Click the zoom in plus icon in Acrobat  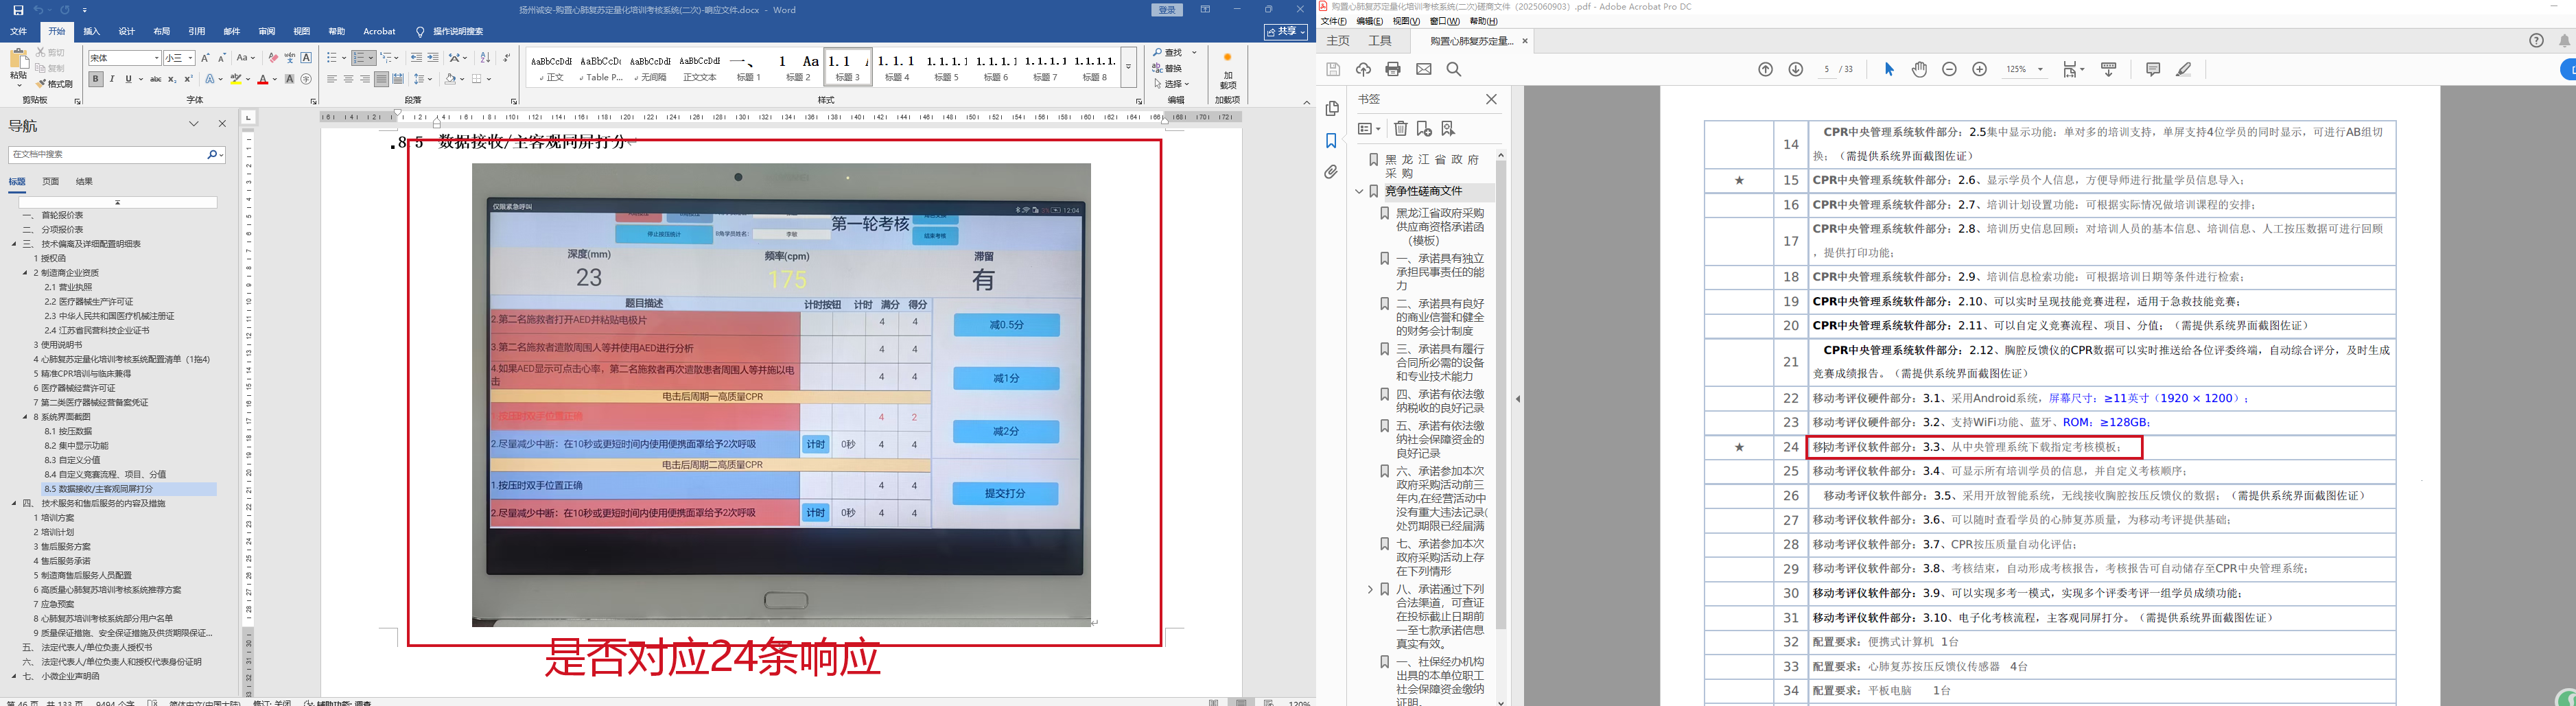coord(1979,69)
